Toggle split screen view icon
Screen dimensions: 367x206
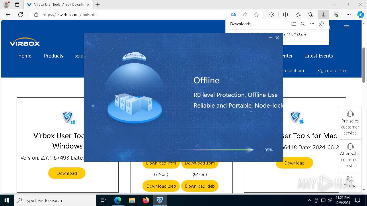[285, 15]
